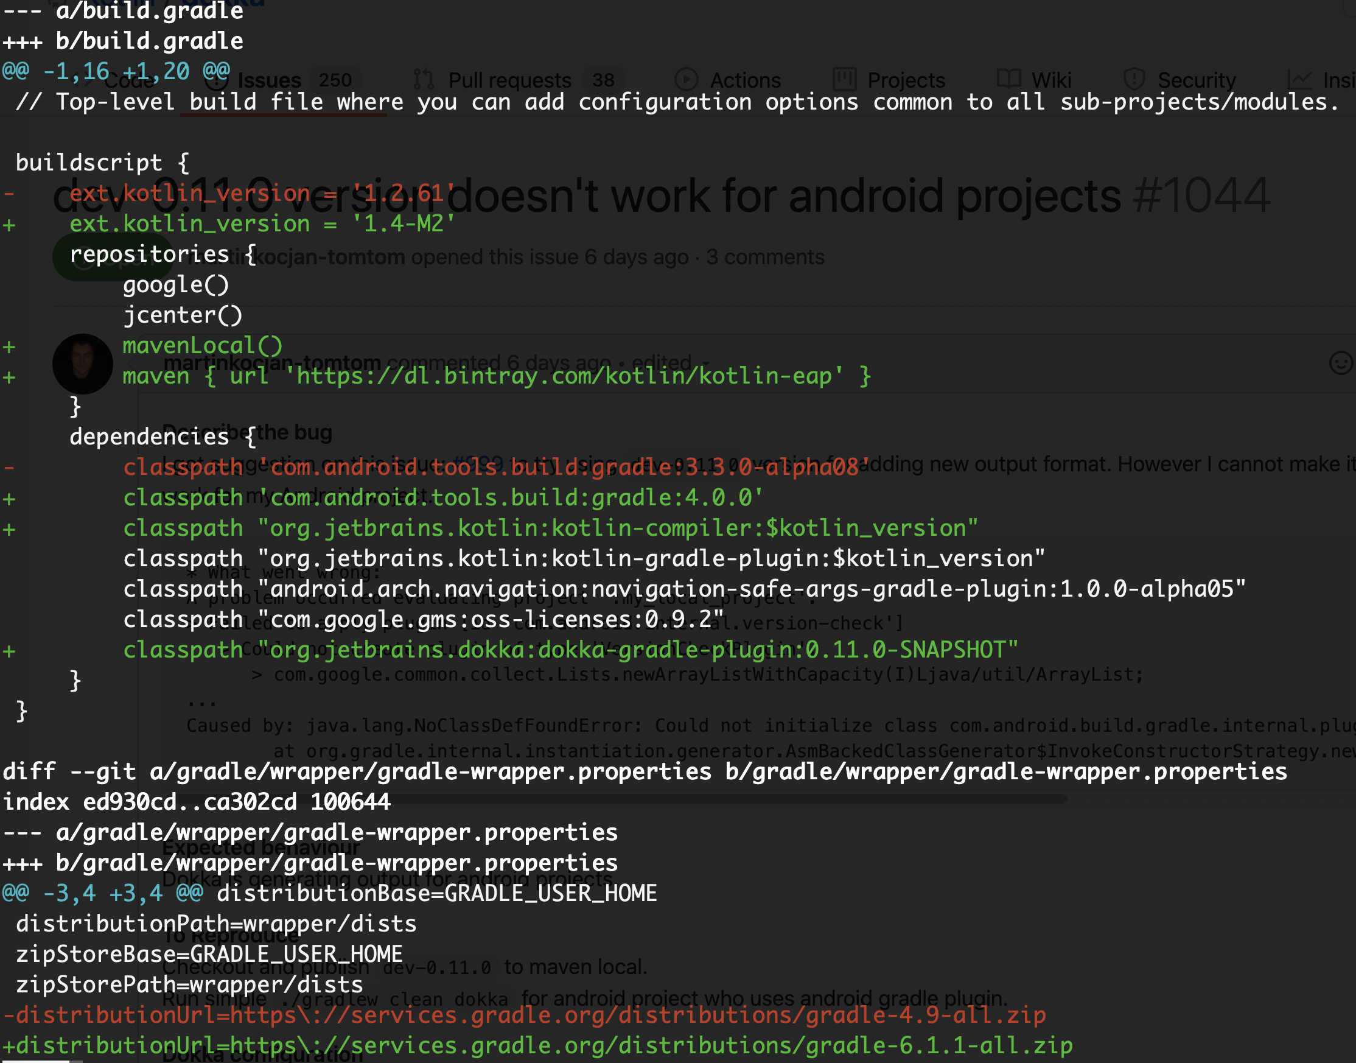Click the "google()" repository line

[x=176, y=284]
